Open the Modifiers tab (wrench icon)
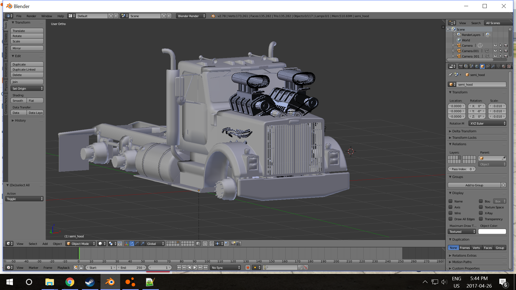Viewport: 516px width, 290px height. pyautogui.click(x=493, y=66)
